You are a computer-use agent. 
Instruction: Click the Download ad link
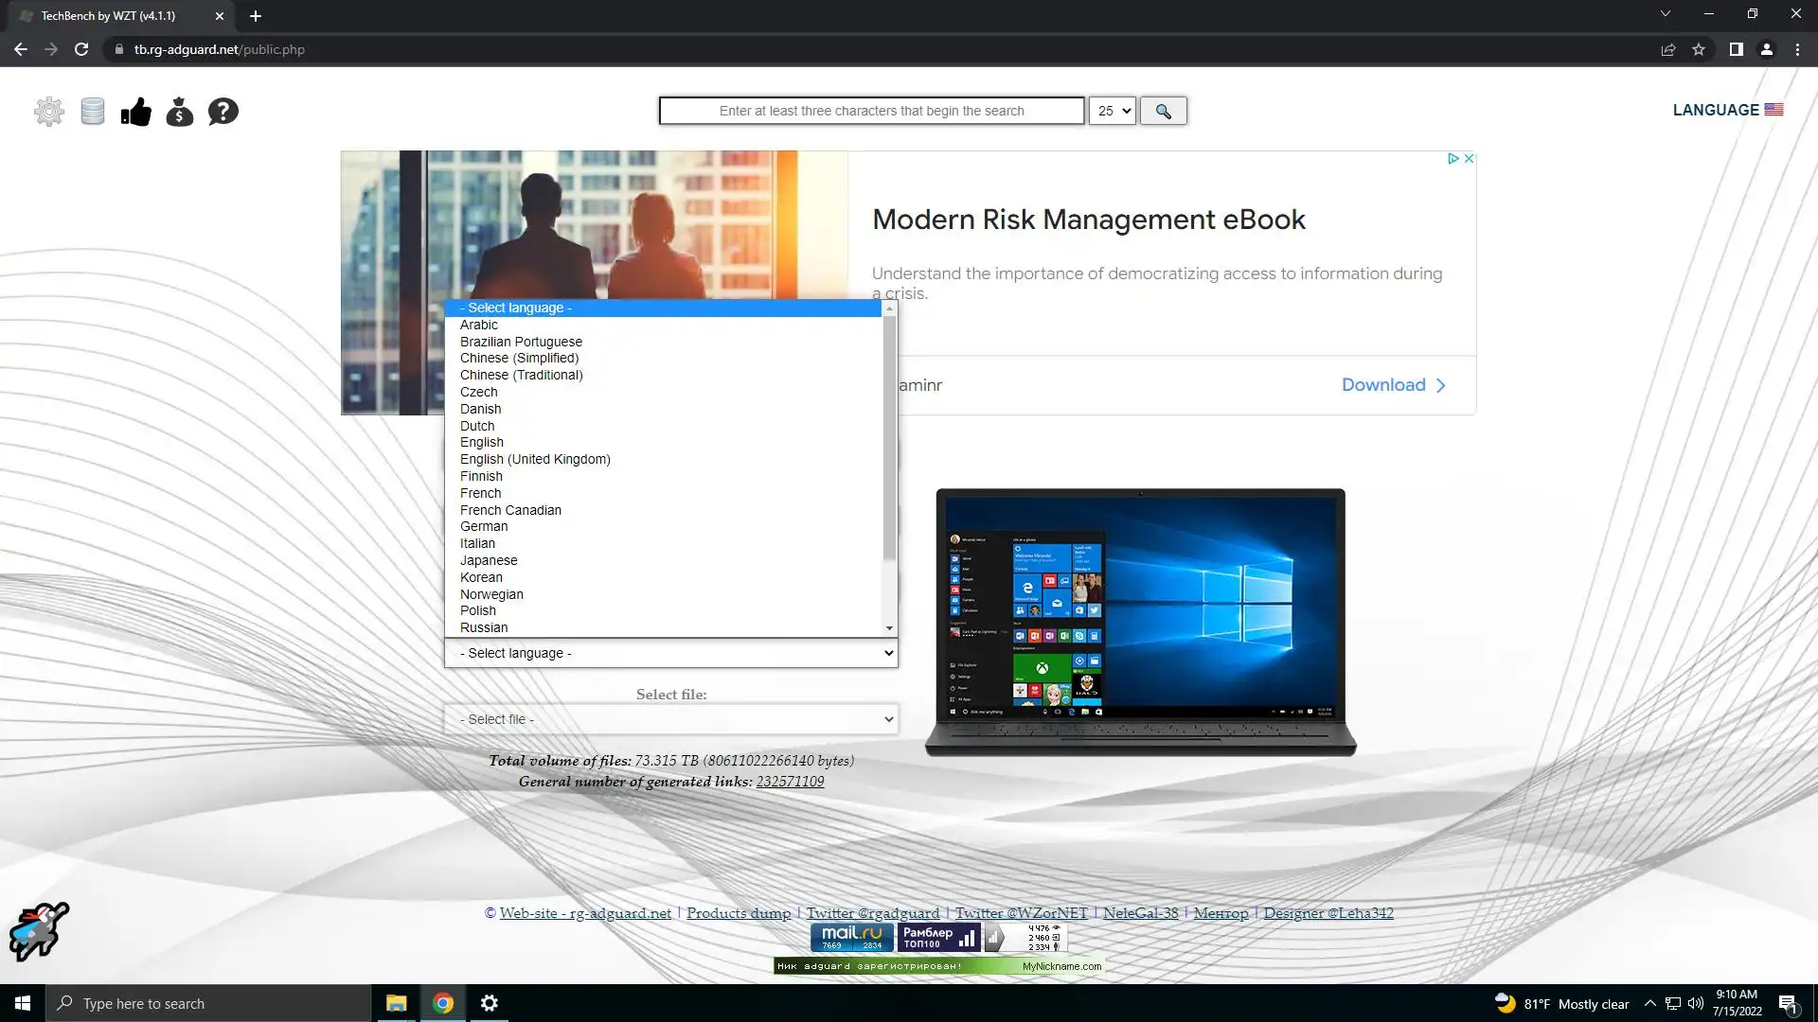click(x=1393, y=385)
